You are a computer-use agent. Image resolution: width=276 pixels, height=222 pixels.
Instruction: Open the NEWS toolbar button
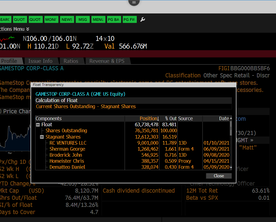(67, 19)
